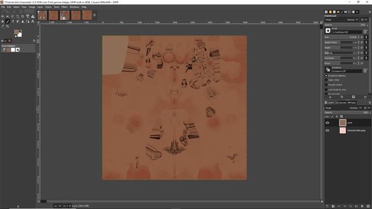Reset tool options to default values
The width and height of the screenshot is (372, 209).
click(365, 97)
